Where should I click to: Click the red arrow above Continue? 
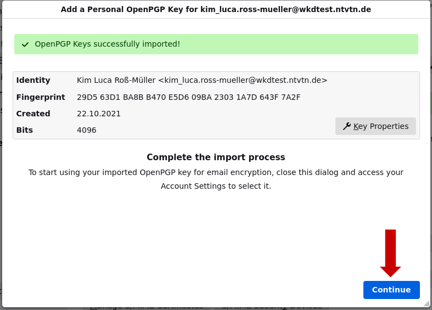tap(390, 252)
